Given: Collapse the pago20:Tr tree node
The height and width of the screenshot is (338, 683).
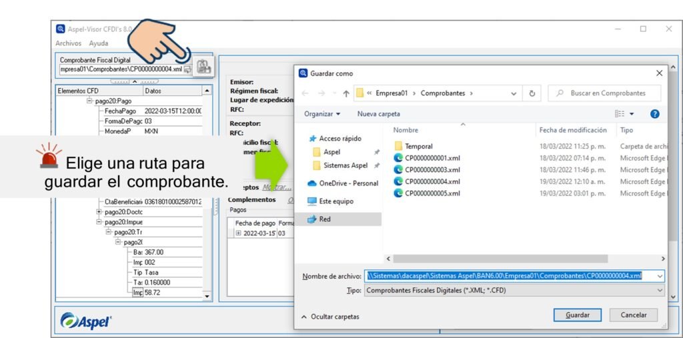Looking at the screenshot, I should point(109,232).
